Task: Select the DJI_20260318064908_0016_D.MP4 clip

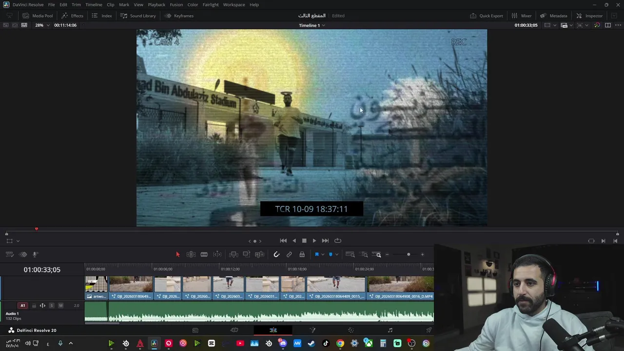Action: [401, 288]
